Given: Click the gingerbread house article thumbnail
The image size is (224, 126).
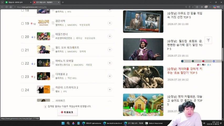Looking at the screenshot, I should pyautogui.click(x=143, y=105).
